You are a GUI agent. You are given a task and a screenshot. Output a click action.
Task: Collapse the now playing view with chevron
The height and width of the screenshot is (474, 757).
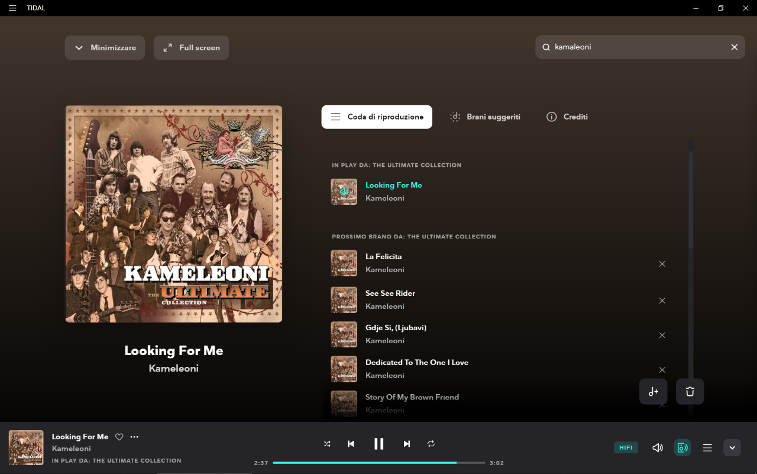732,448
